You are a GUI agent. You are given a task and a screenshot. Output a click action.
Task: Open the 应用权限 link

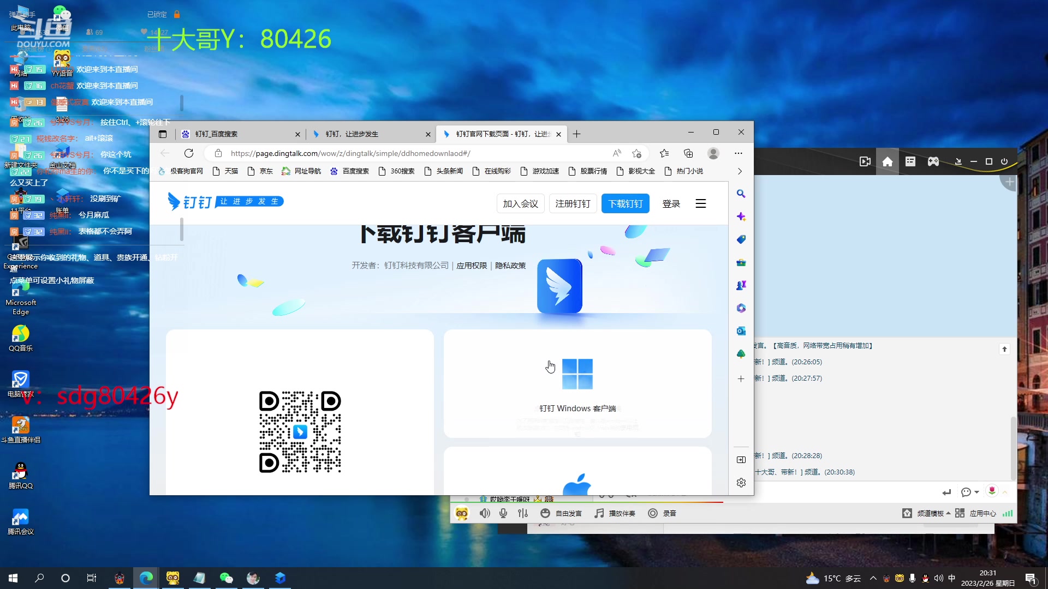tap(472, 266)
